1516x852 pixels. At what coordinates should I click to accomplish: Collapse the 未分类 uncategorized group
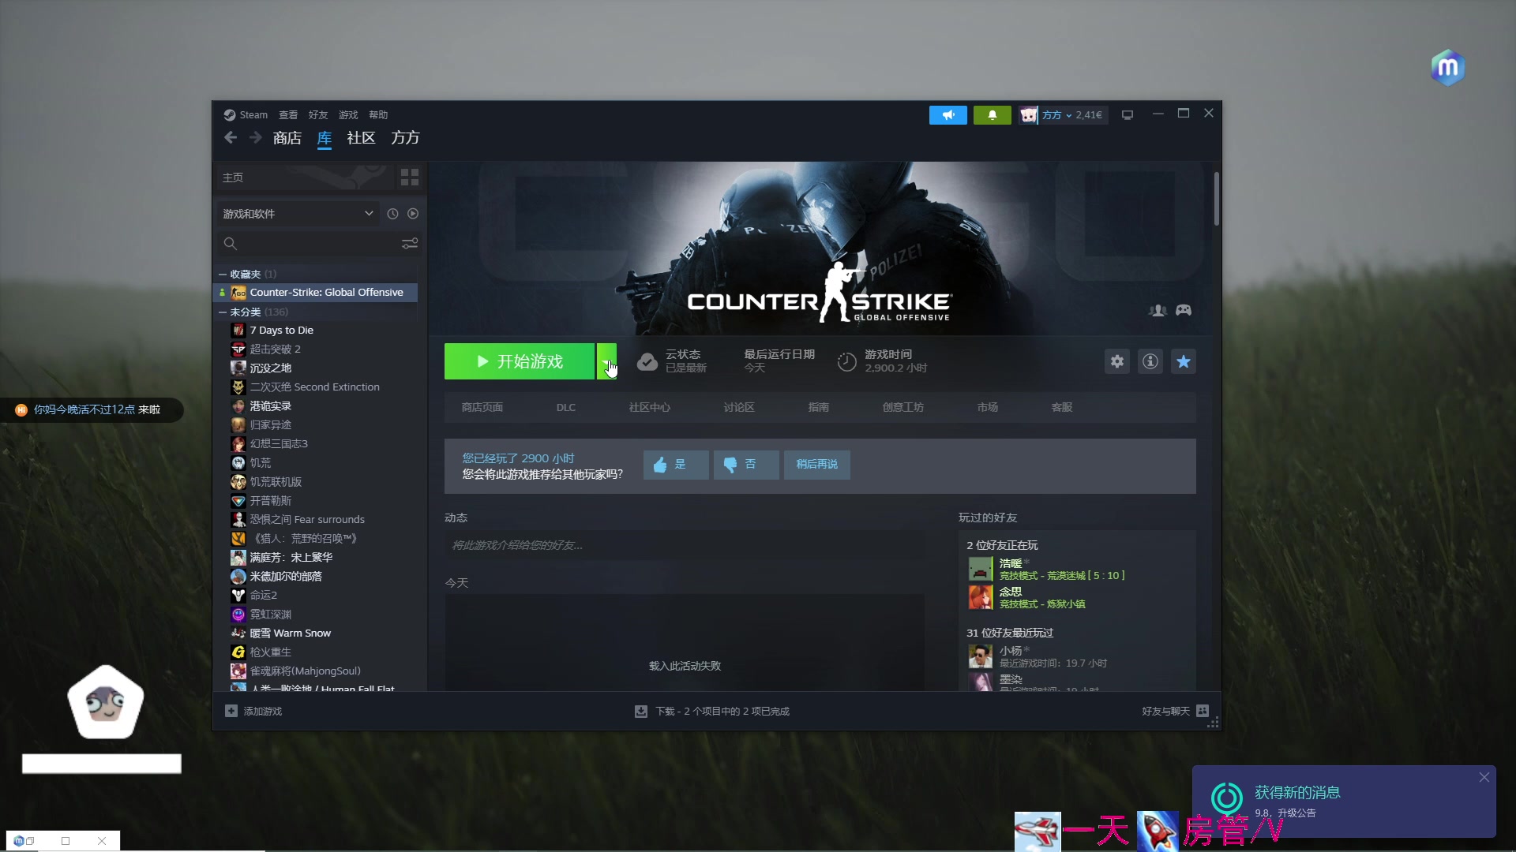coord(223,312)
